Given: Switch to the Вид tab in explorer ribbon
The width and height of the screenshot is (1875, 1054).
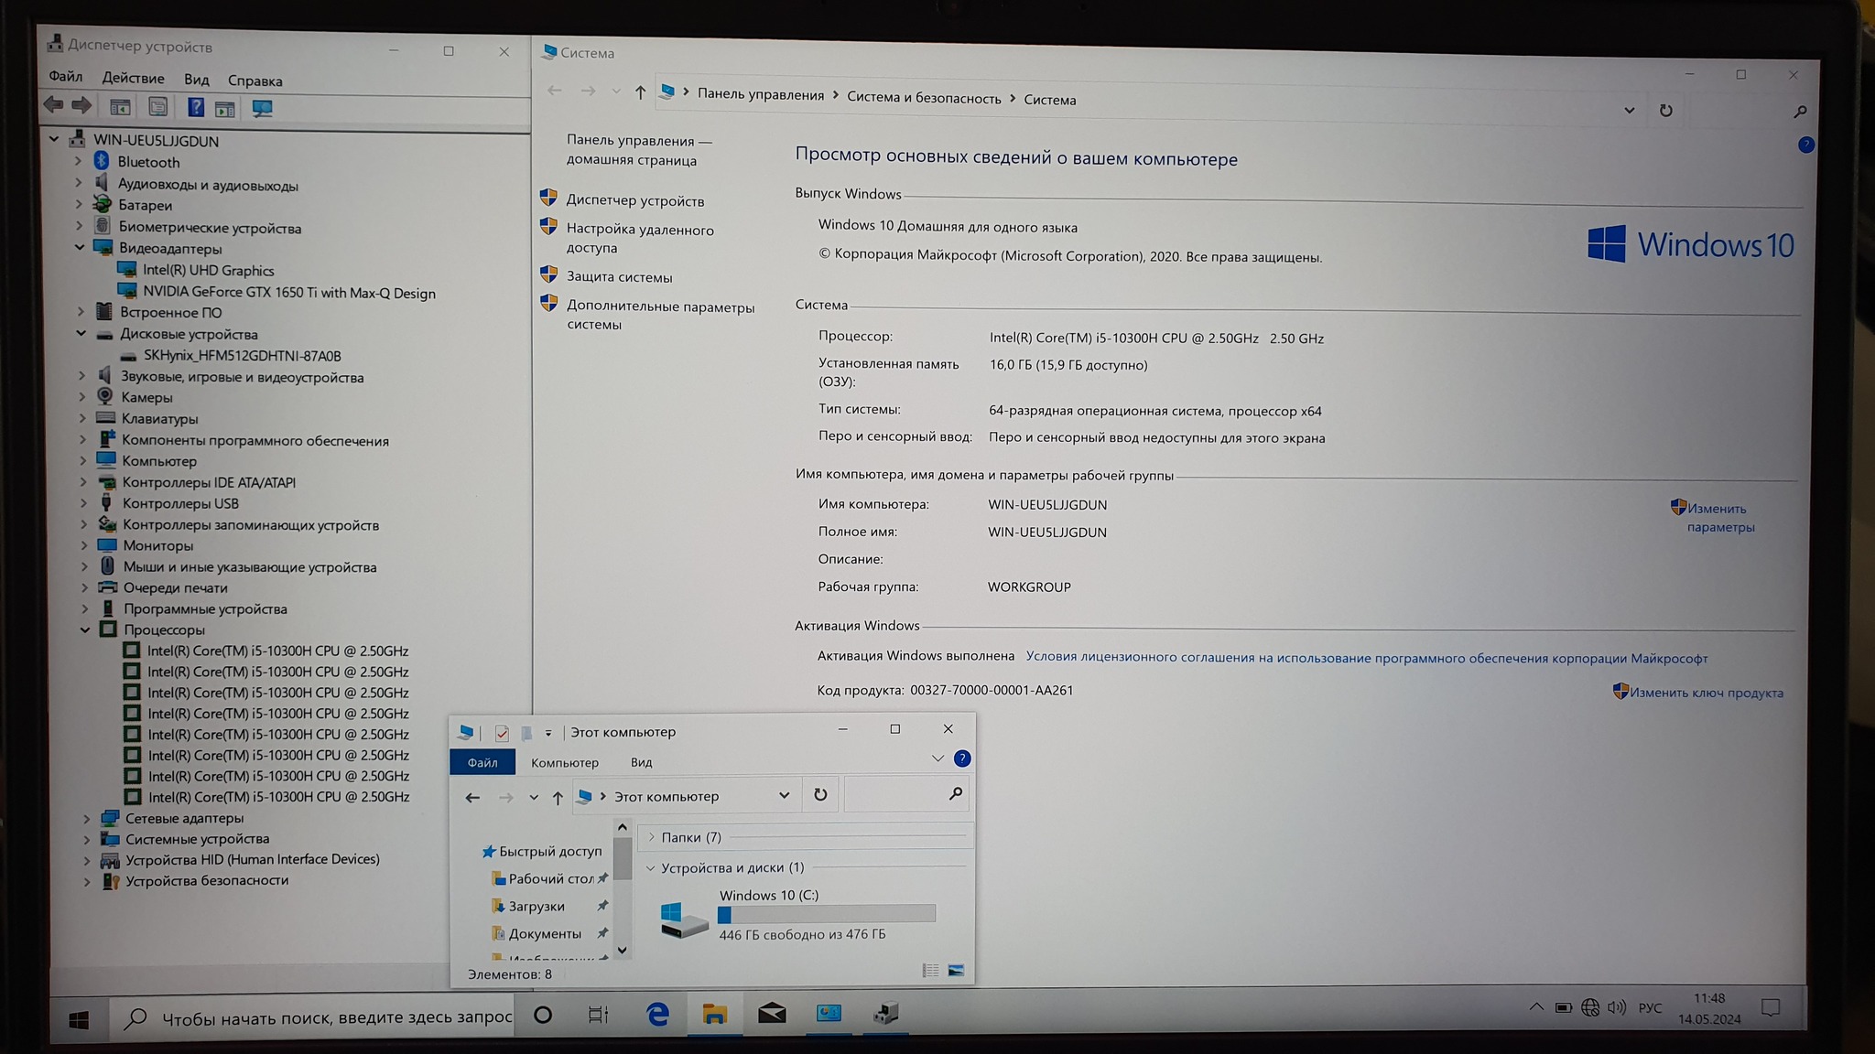Looking at the screenshot, I should click(641, 762).
